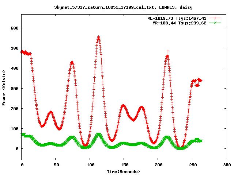Click the y-axis tick label 300
Viewport: 234px width, 175px height.
[15, 88]
